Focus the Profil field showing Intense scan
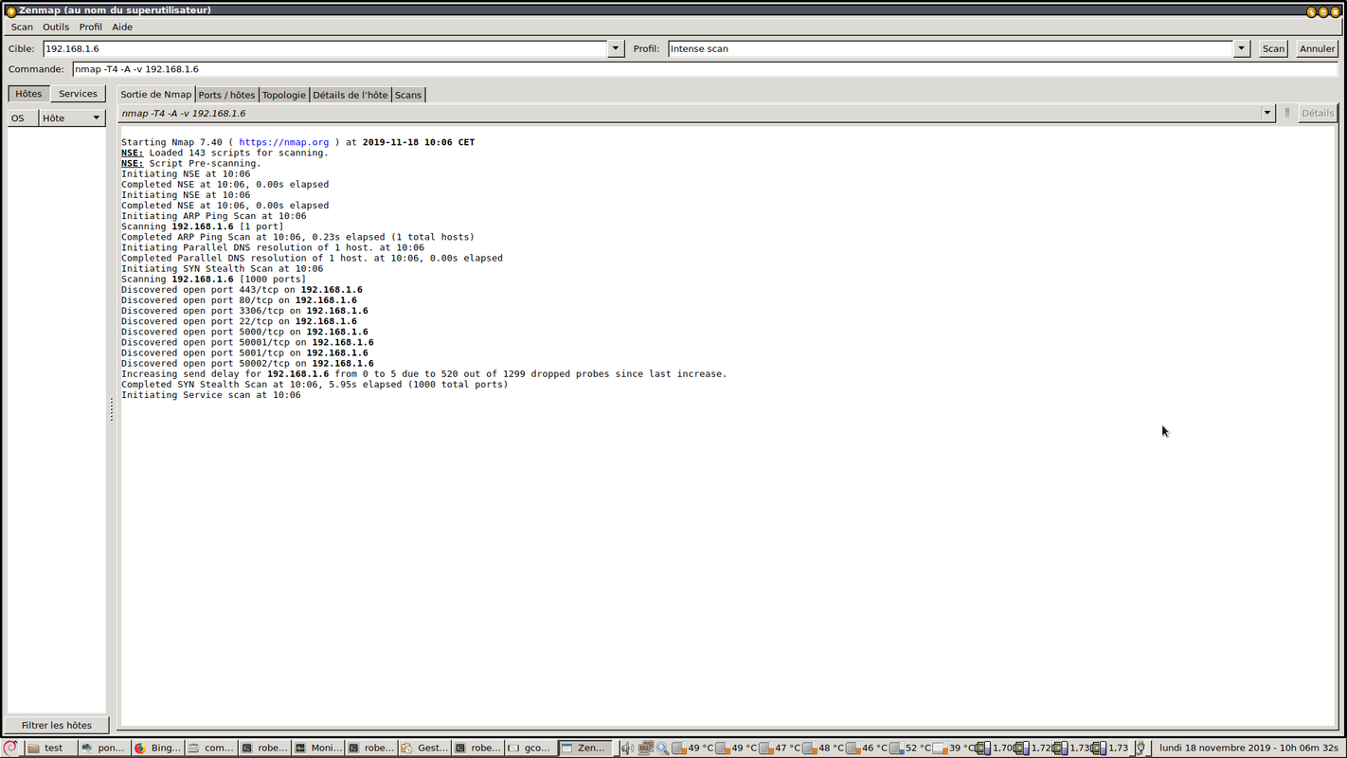 [951, 48]
